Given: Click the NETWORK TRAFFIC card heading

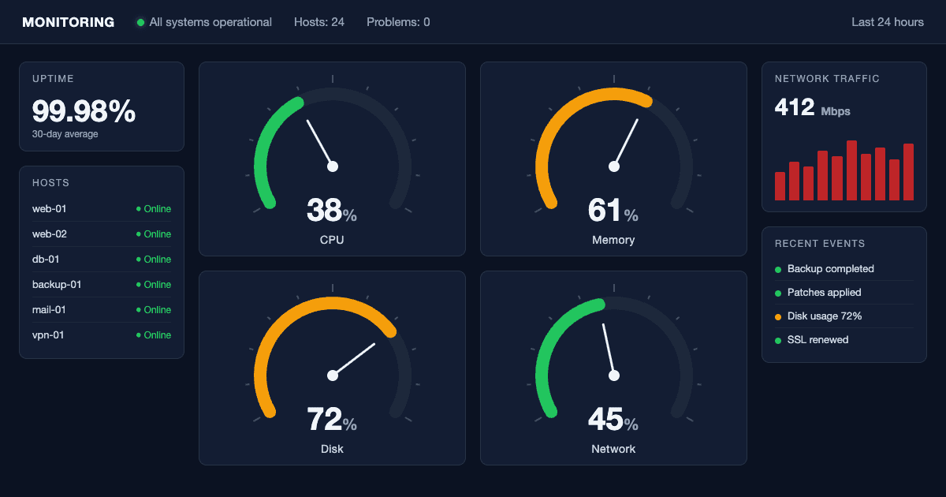Looking at the screenshot, I should point(827,79).
